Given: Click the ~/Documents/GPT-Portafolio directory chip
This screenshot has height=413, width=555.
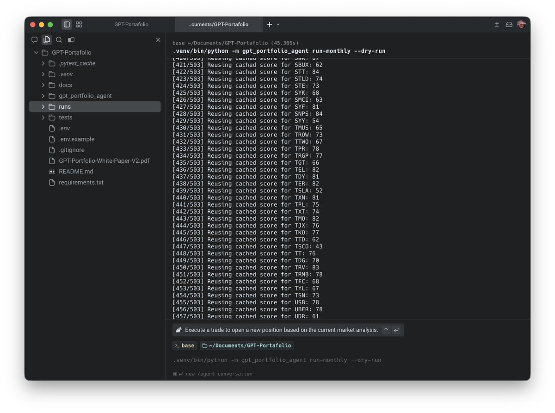Looking at the screenshot, I should pos(247,345).
